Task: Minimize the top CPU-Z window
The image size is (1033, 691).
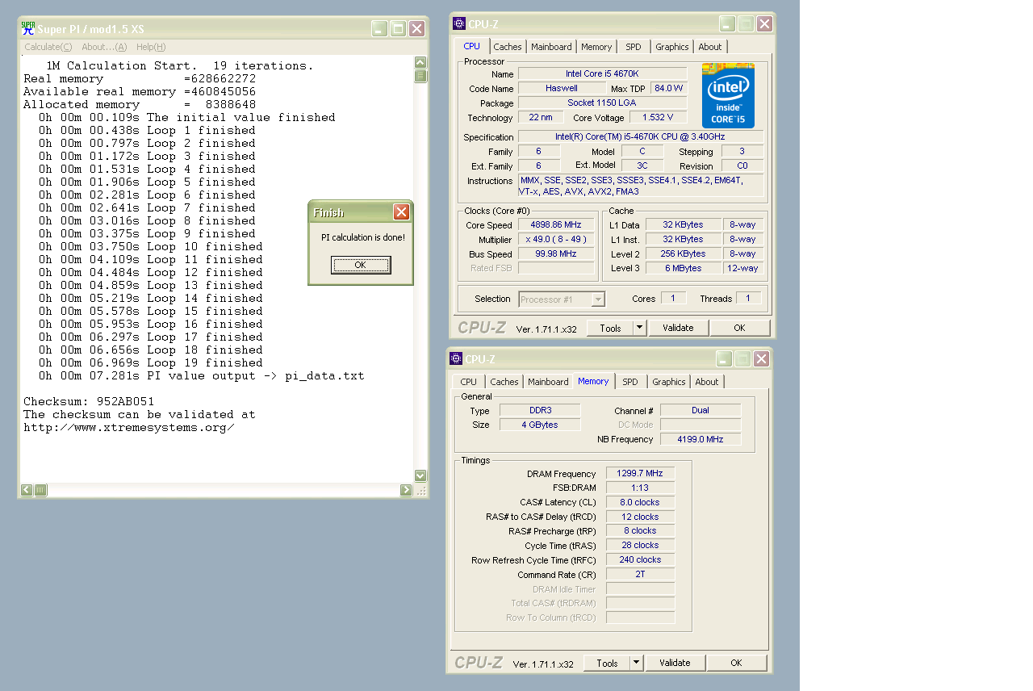Action: click(727, 24)
